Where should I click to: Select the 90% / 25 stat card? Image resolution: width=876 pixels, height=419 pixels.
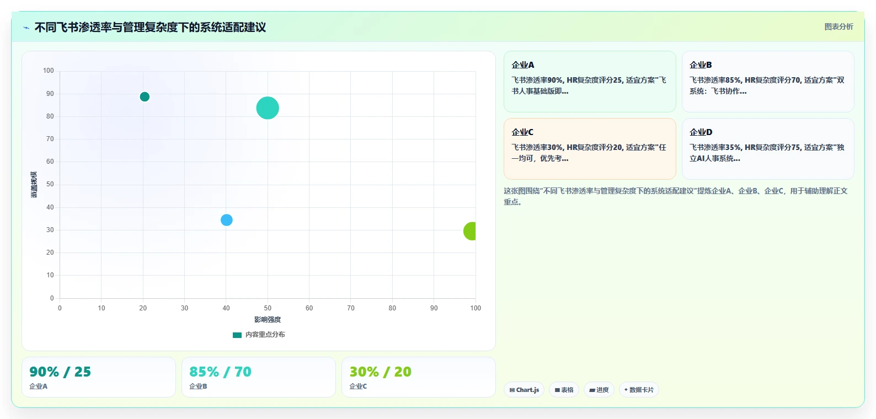coord(99,377)
